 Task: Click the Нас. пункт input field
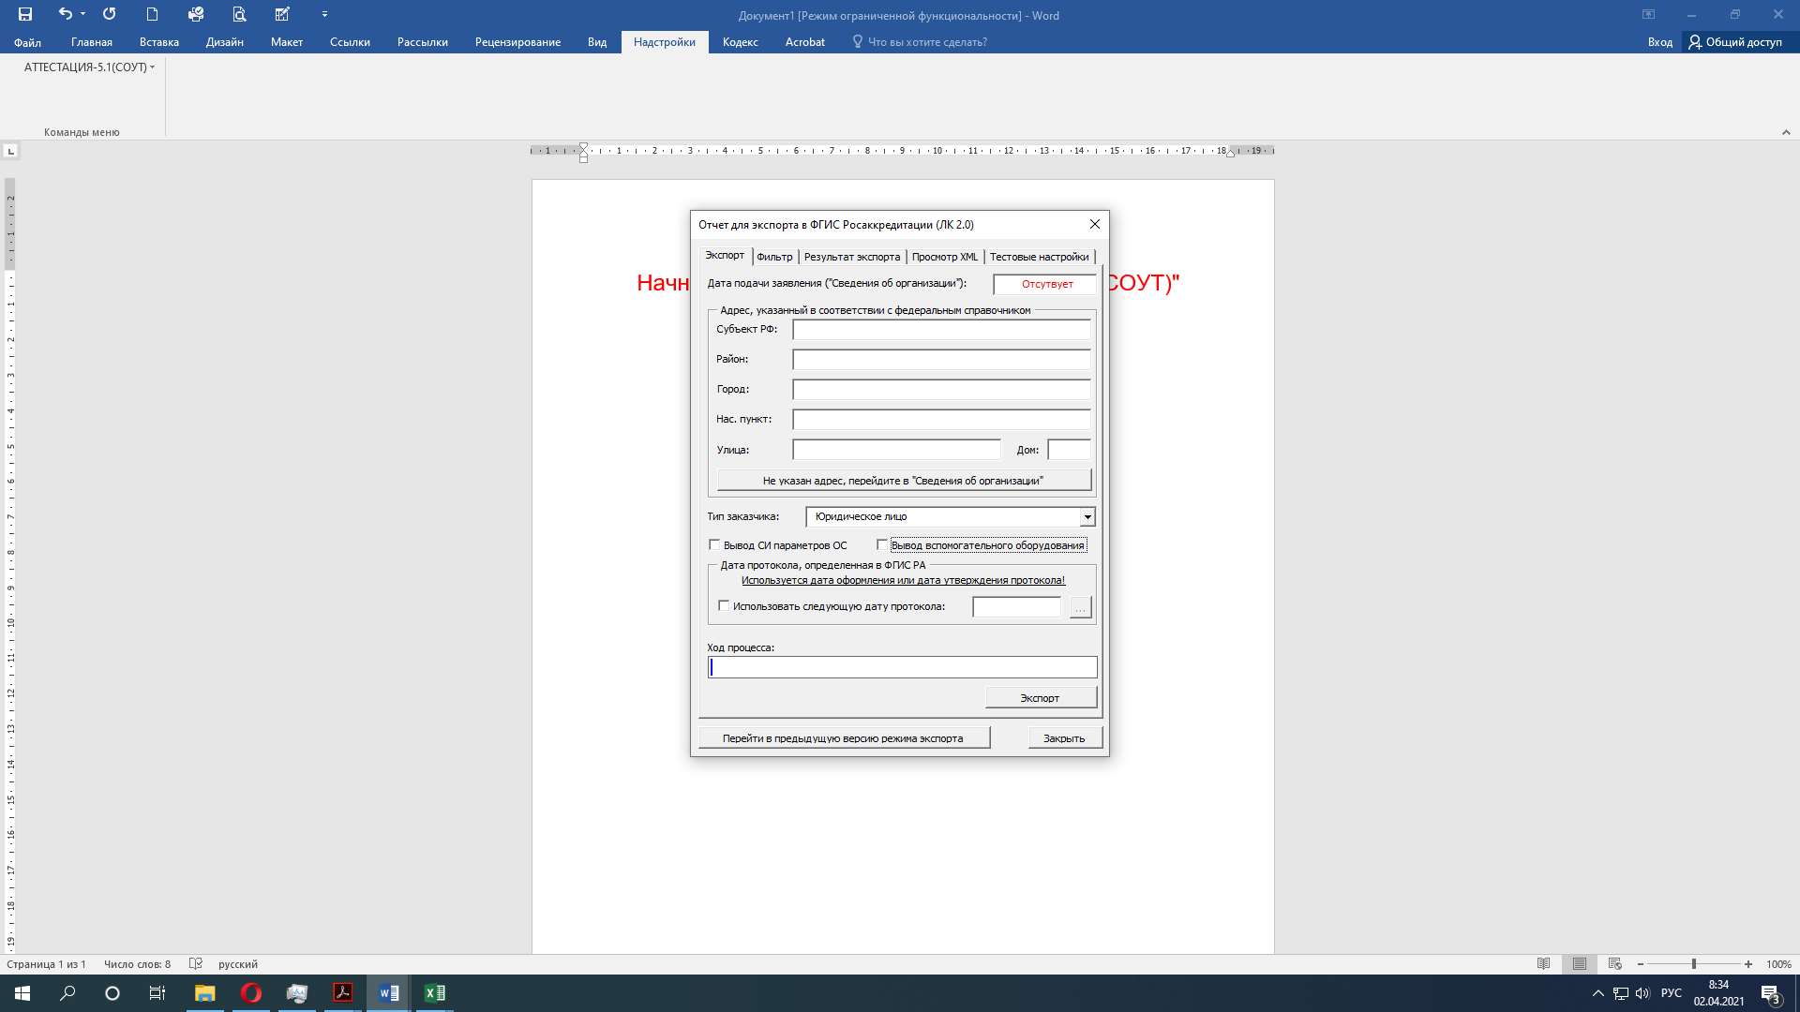click(941, 420)
